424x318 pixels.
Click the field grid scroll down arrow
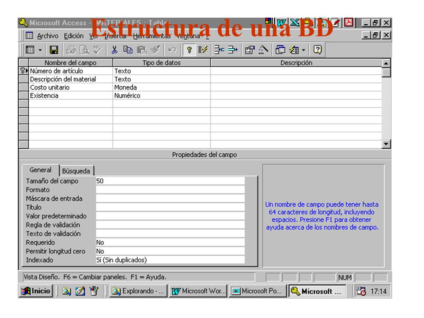tap(386, 144)
